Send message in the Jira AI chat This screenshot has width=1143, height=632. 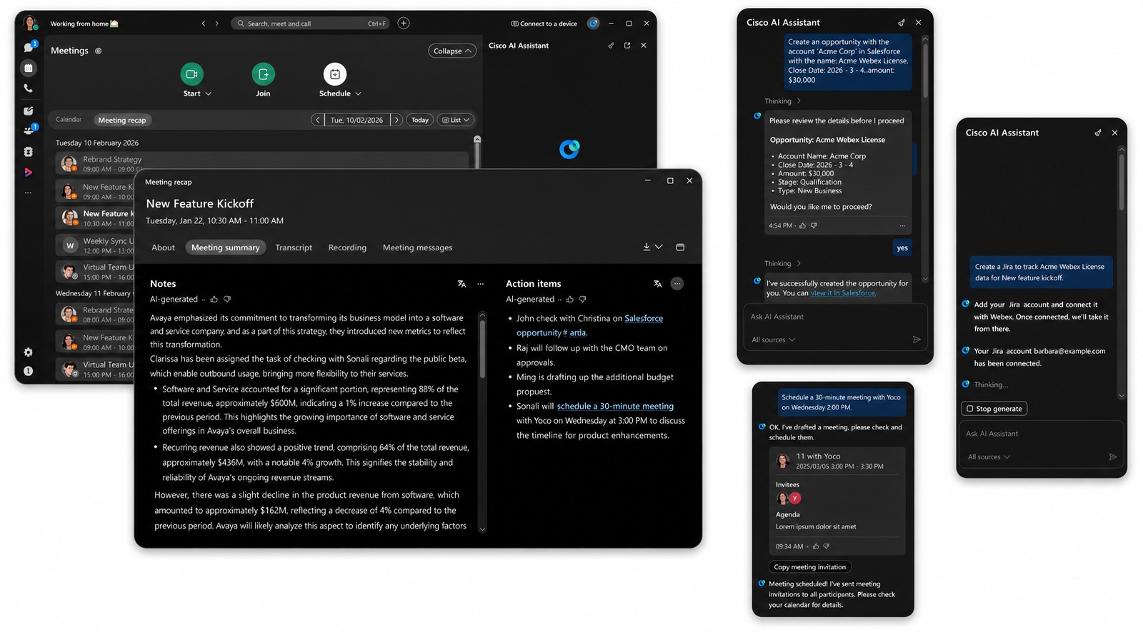[1112, 457]
